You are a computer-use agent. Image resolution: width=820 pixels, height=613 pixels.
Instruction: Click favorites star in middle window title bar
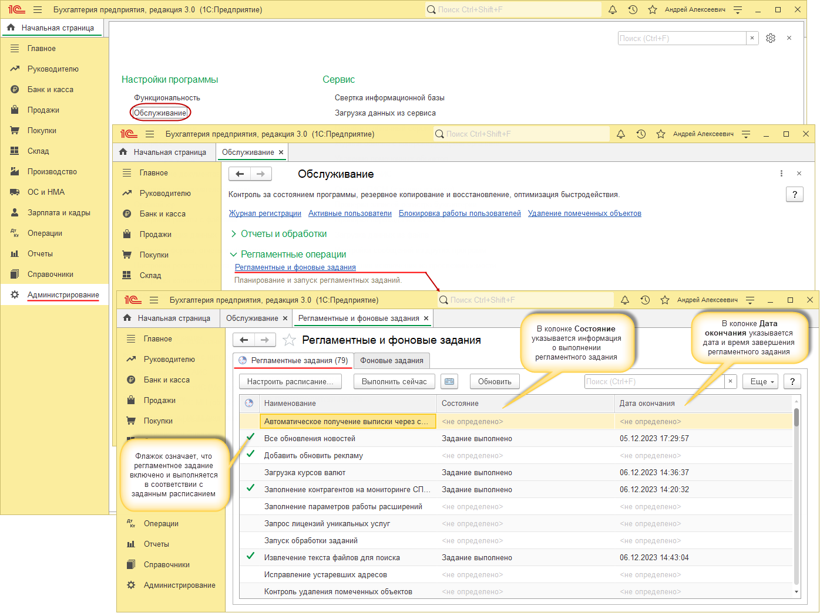(x=661, y=134)
